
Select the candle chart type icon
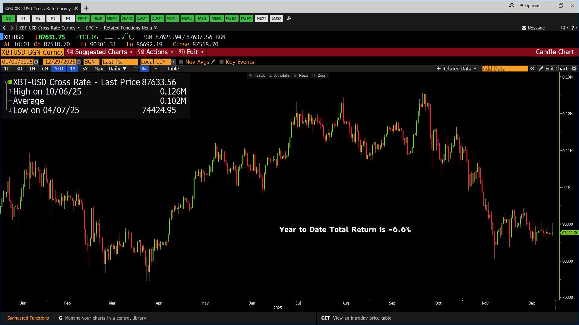144,69
